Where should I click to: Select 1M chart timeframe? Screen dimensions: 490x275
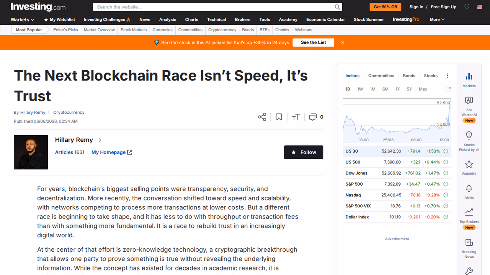click(372, 89)
